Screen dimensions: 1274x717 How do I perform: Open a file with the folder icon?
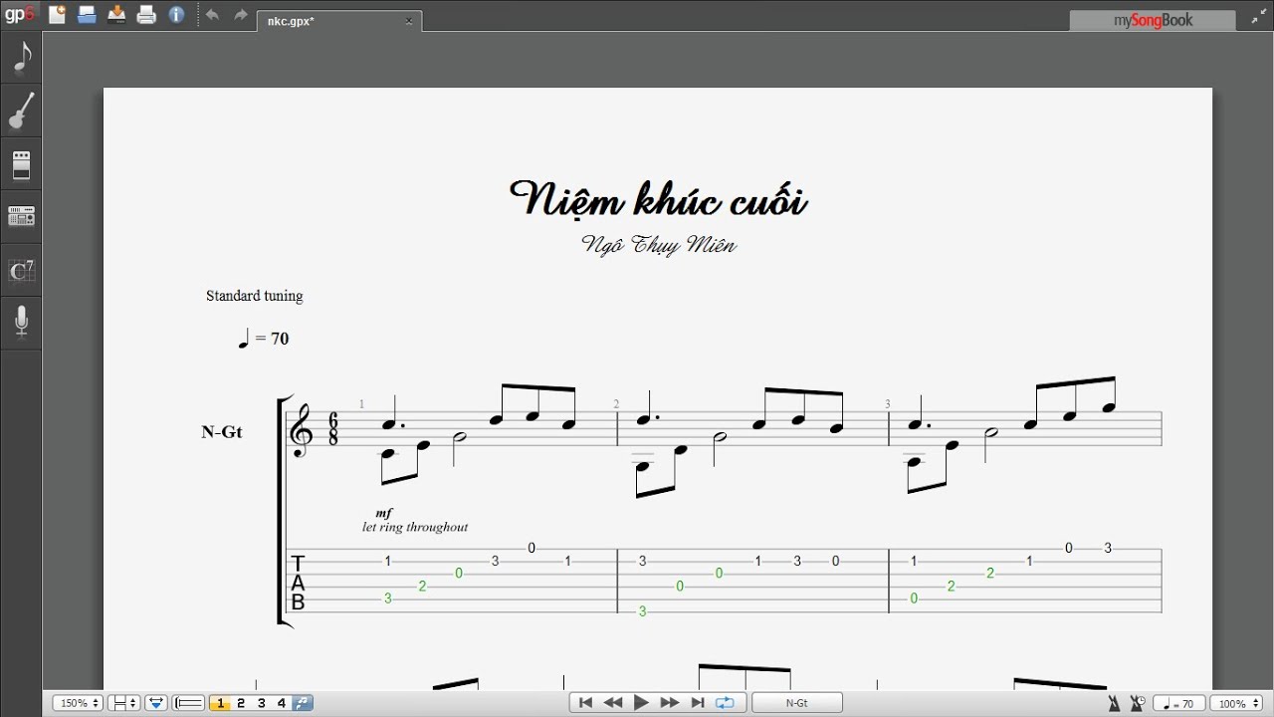pos(87,15)
